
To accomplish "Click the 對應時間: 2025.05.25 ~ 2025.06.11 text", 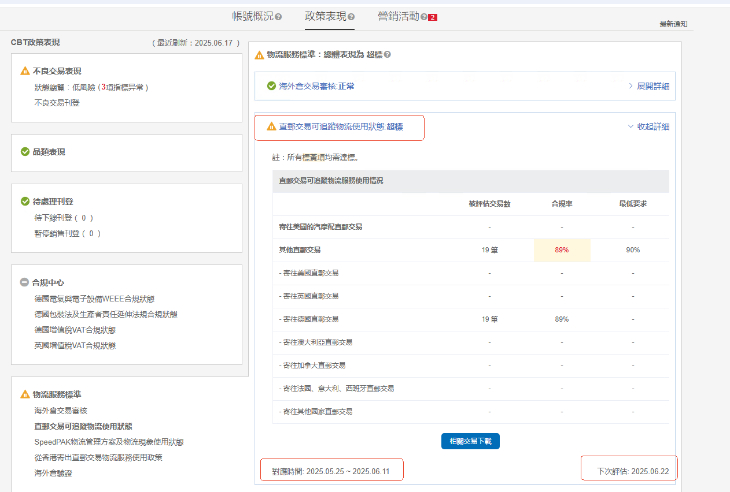I will (x=331, y=472).
